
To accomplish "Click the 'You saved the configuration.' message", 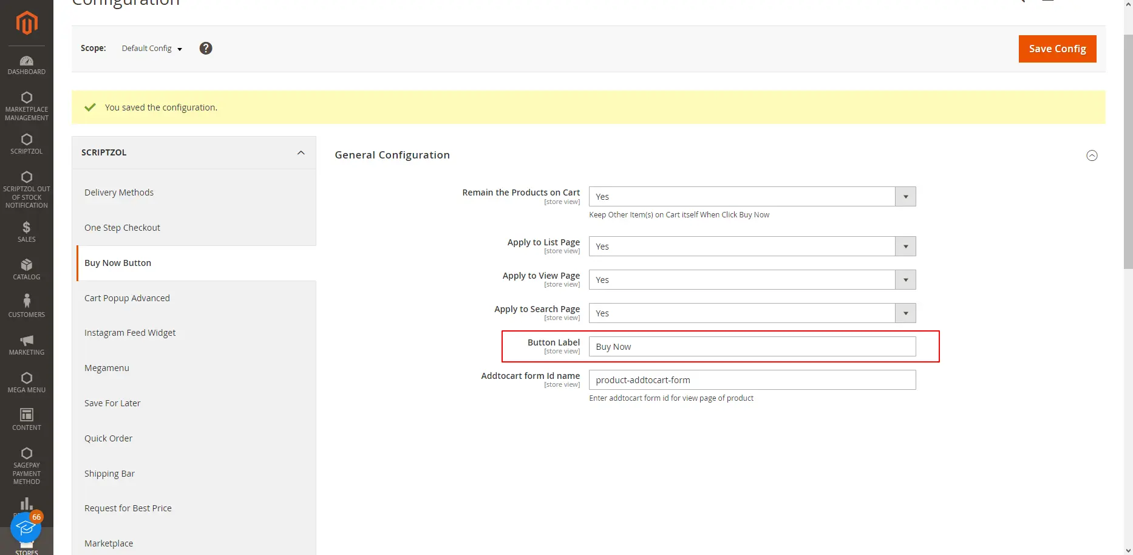I will [x=161, y=107].
